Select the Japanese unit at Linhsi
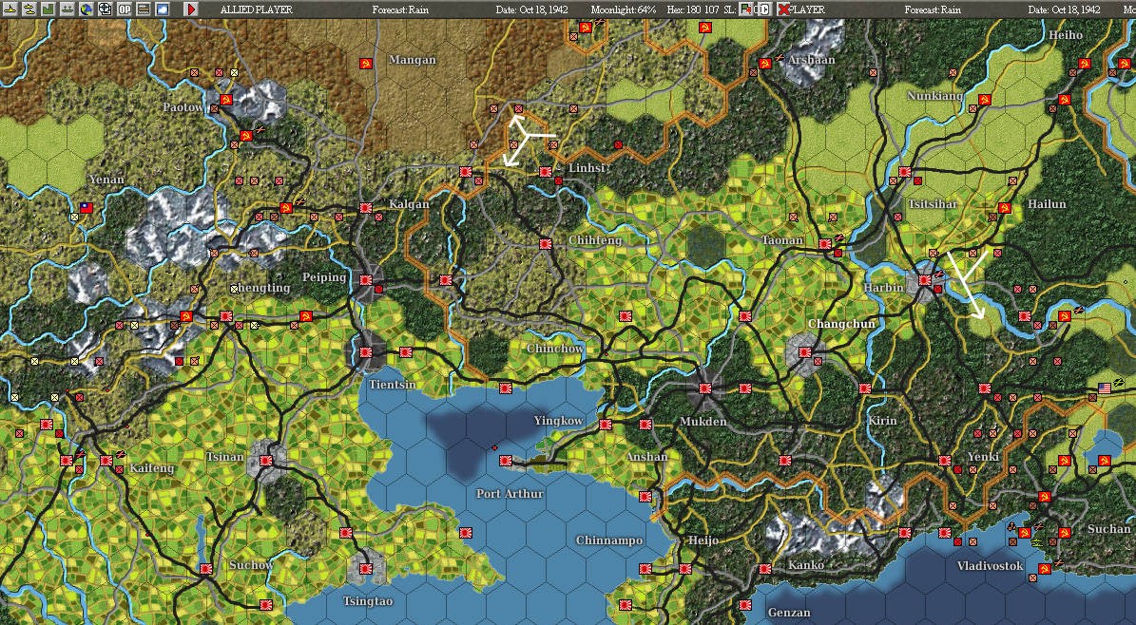Image resolution: width=1136 pixels, height=625 pixels. [x=546, y=172]
